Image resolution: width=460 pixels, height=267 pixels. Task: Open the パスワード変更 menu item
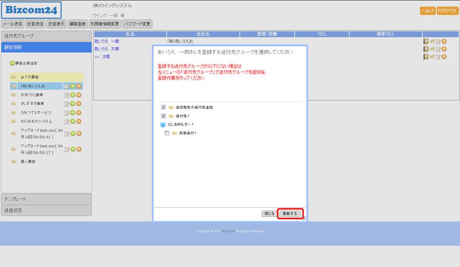click(137, 24)
